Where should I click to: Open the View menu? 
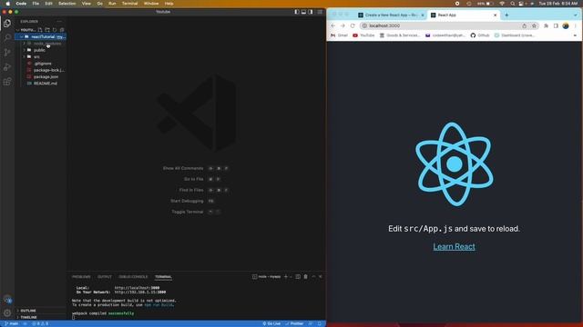[87, 4]
